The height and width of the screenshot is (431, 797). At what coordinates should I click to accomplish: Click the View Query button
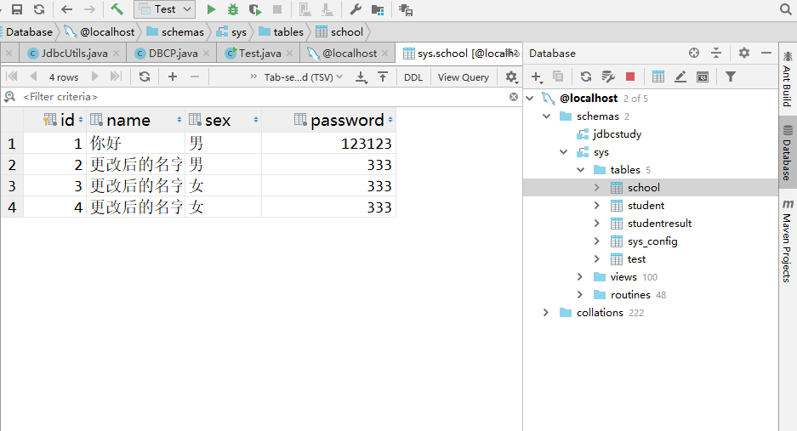pyautogui.click(x=464, y=77)
